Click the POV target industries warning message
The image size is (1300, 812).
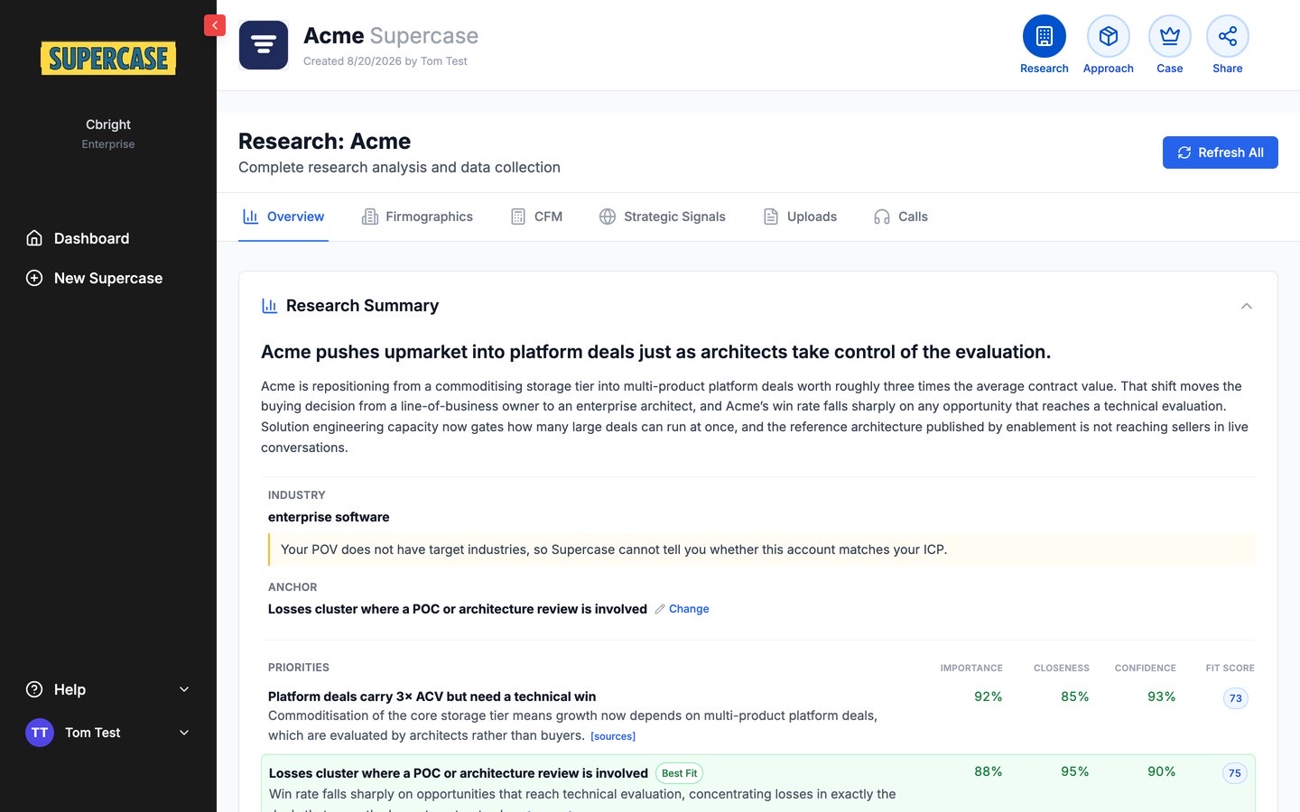click(x=762, y=549)
